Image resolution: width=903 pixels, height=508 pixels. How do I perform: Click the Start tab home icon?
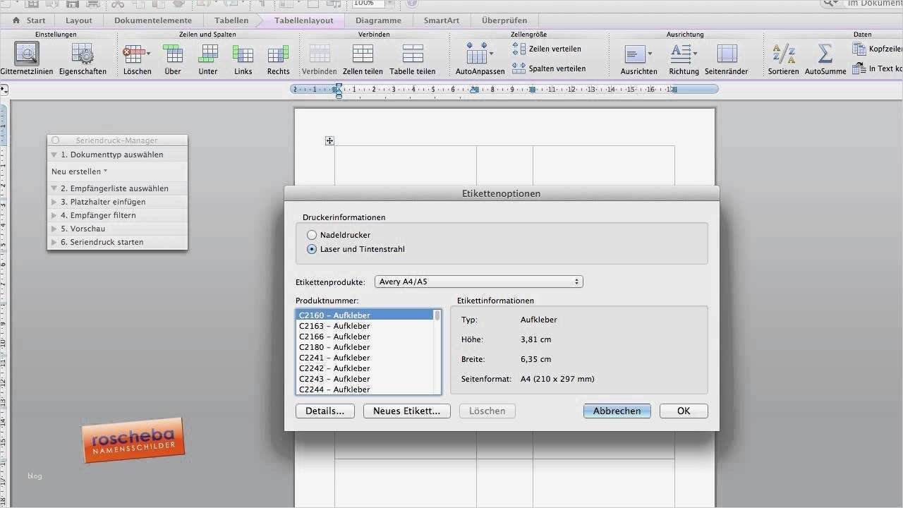tap(17, 20)
